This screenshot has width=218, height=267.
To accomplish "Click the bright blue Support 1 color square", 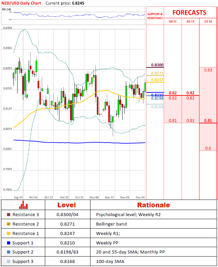I will [8, 243].
